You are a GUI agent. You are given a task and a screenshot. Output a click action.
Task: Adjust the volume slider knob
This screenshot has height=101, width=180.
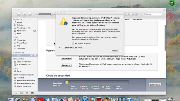[x=51, y=14]
